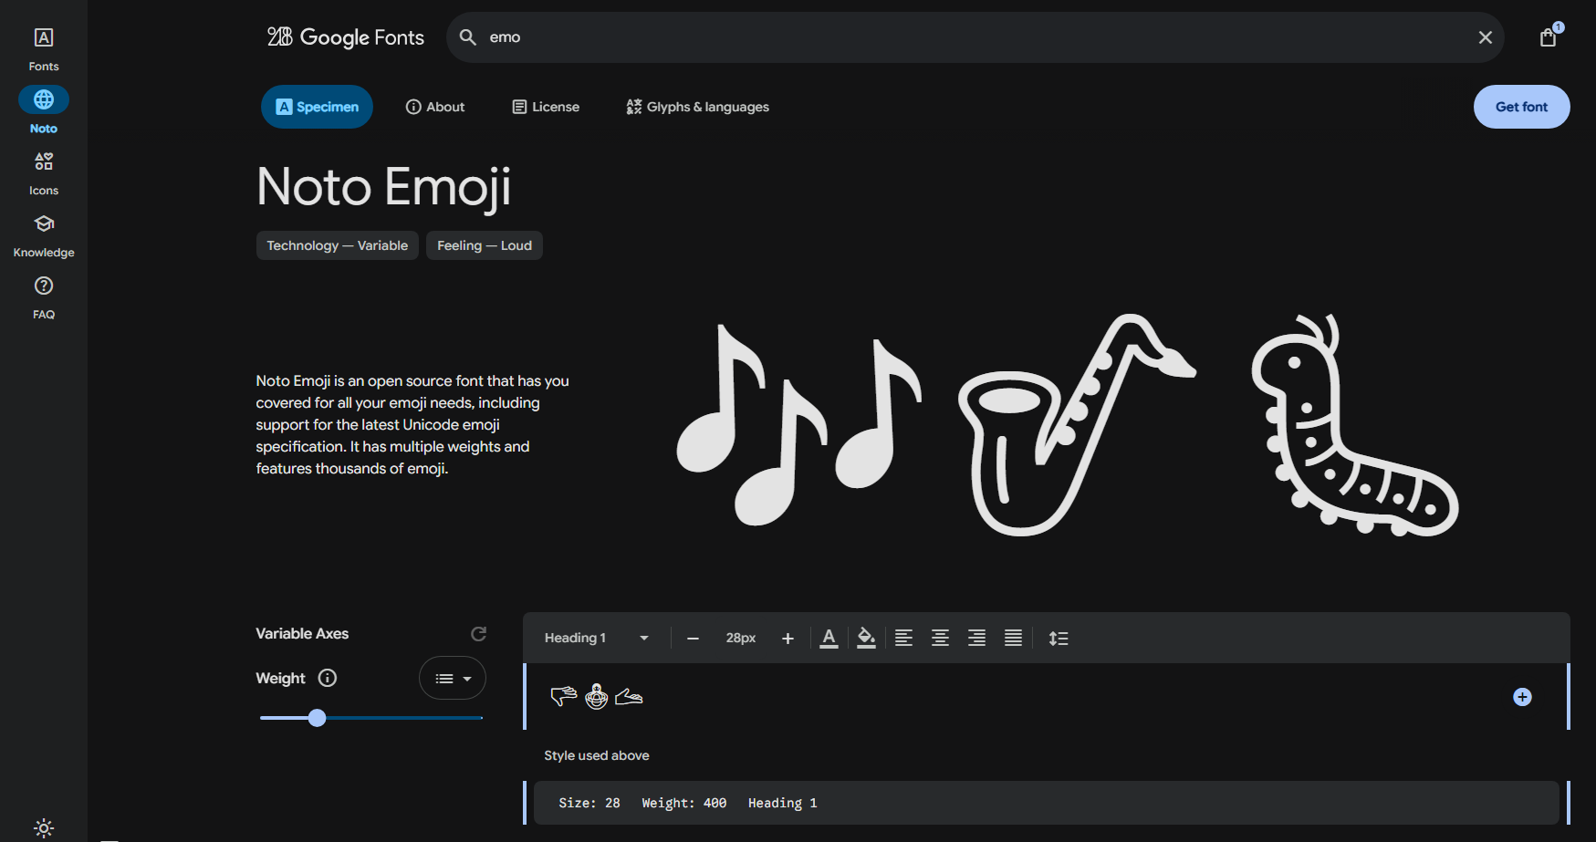Open the Noto section in sidebar

tap(44, 111)
